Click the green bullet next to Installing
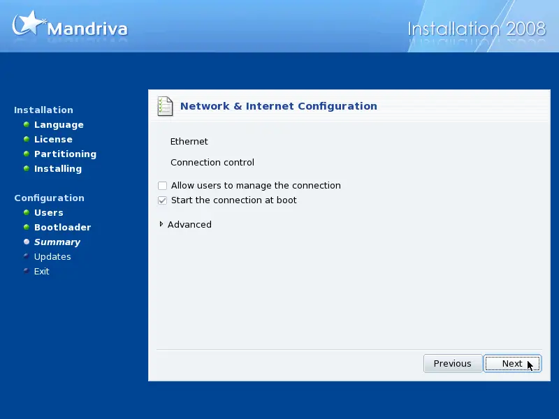 pos(27,168)
